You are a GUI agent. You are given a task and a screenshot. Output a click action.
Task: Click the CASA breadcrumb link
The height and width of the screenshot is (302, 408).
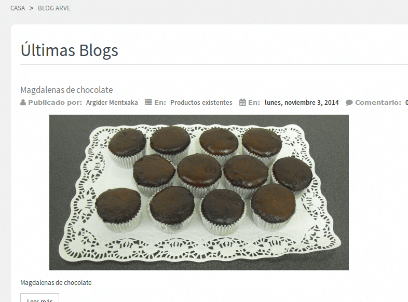coord(18,8)
